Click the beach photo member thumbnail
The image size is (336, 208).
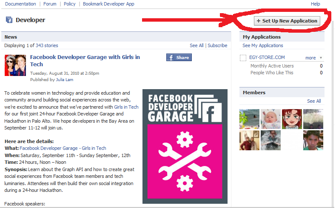point(249,119)
